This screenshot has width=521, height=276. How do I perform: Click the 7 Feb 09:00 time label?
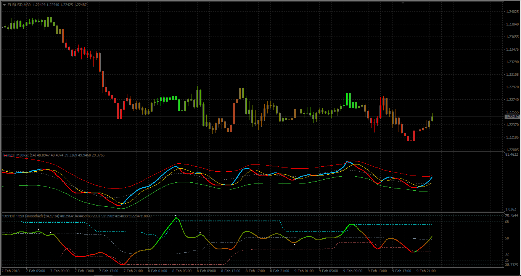pos(60,271)
